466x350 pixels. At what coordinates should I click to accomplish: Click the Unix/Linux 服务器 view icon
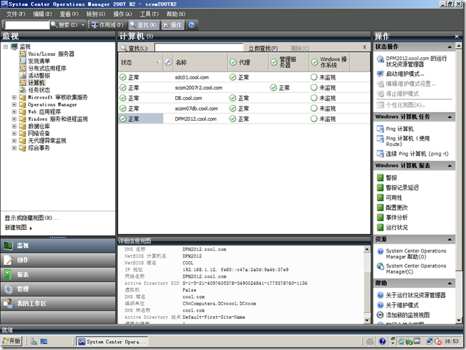pos(22,54)
